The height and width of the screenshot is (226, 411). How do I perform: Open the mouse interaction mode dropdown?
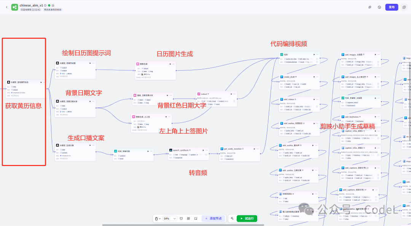158,218
